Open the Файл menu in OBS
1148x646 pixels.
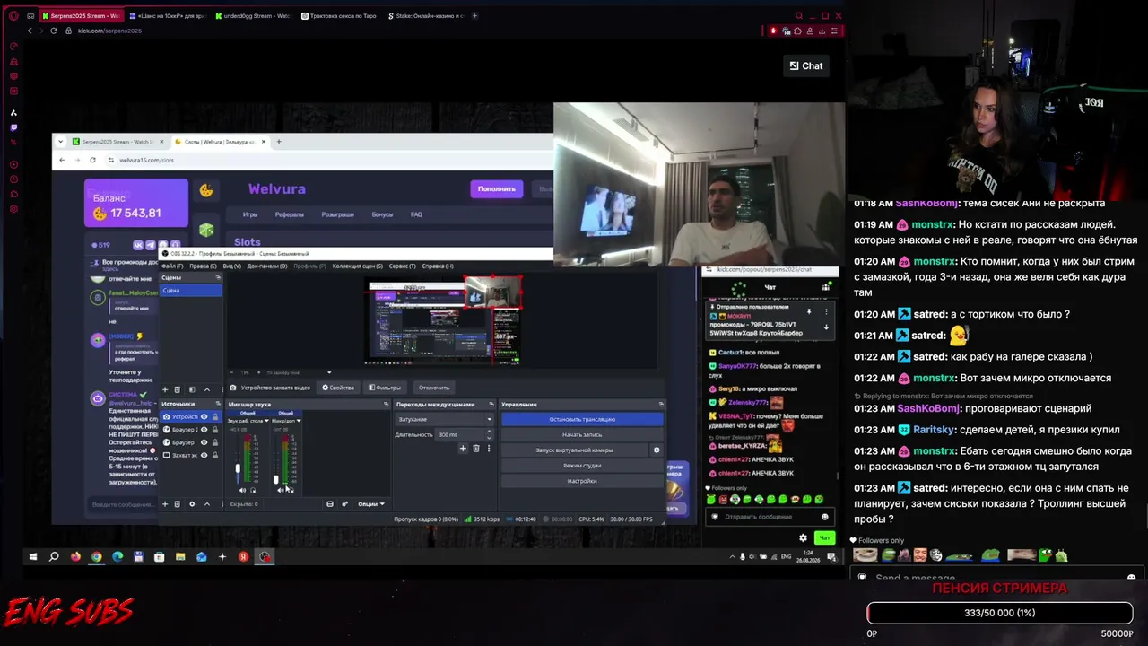click(x=172, y=266)
